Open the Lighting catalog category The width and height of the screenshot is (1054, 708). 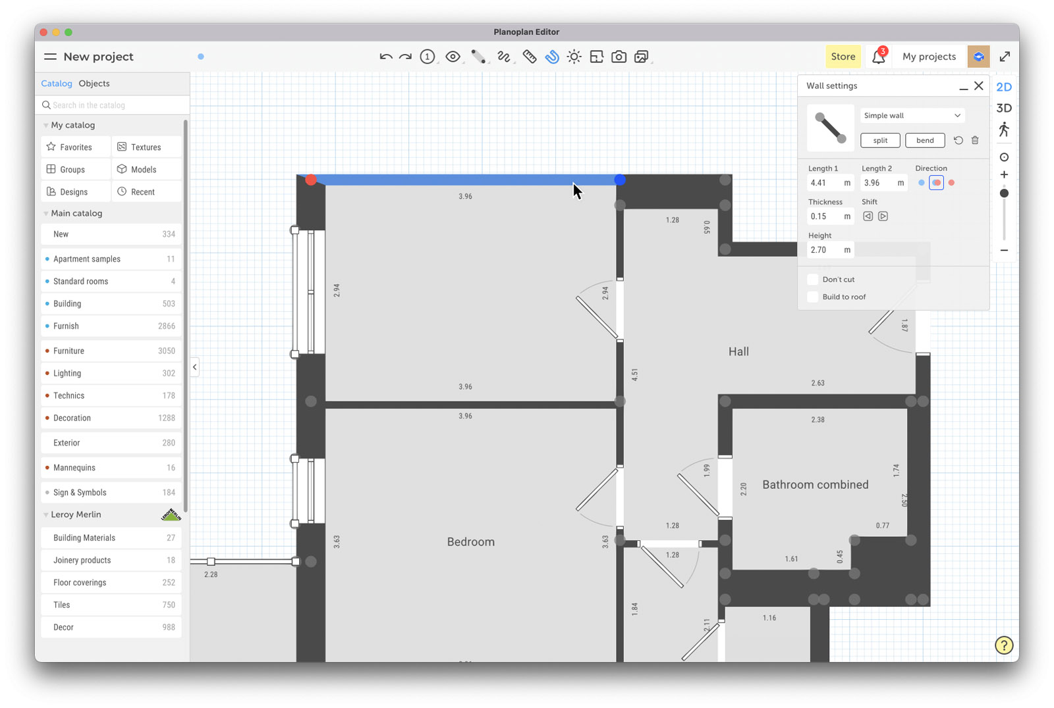click(x=111, y=373)
